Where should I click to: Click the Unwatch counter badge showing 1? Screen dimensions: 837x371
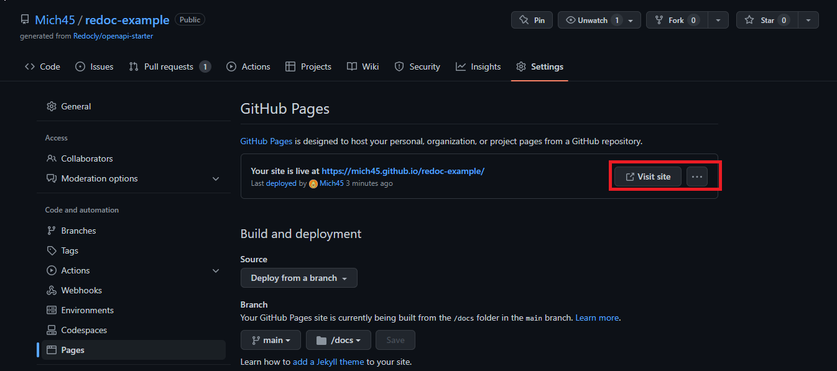(x=617, y=21)
